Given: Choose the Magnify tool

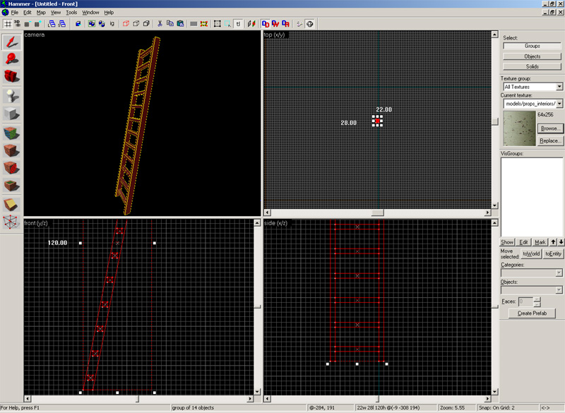Looking at the screenshot, I should [x=11, y=59].
